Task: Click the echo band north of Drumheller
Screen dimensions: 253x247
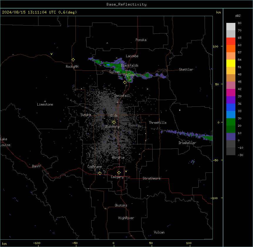Action: point(187,134)
